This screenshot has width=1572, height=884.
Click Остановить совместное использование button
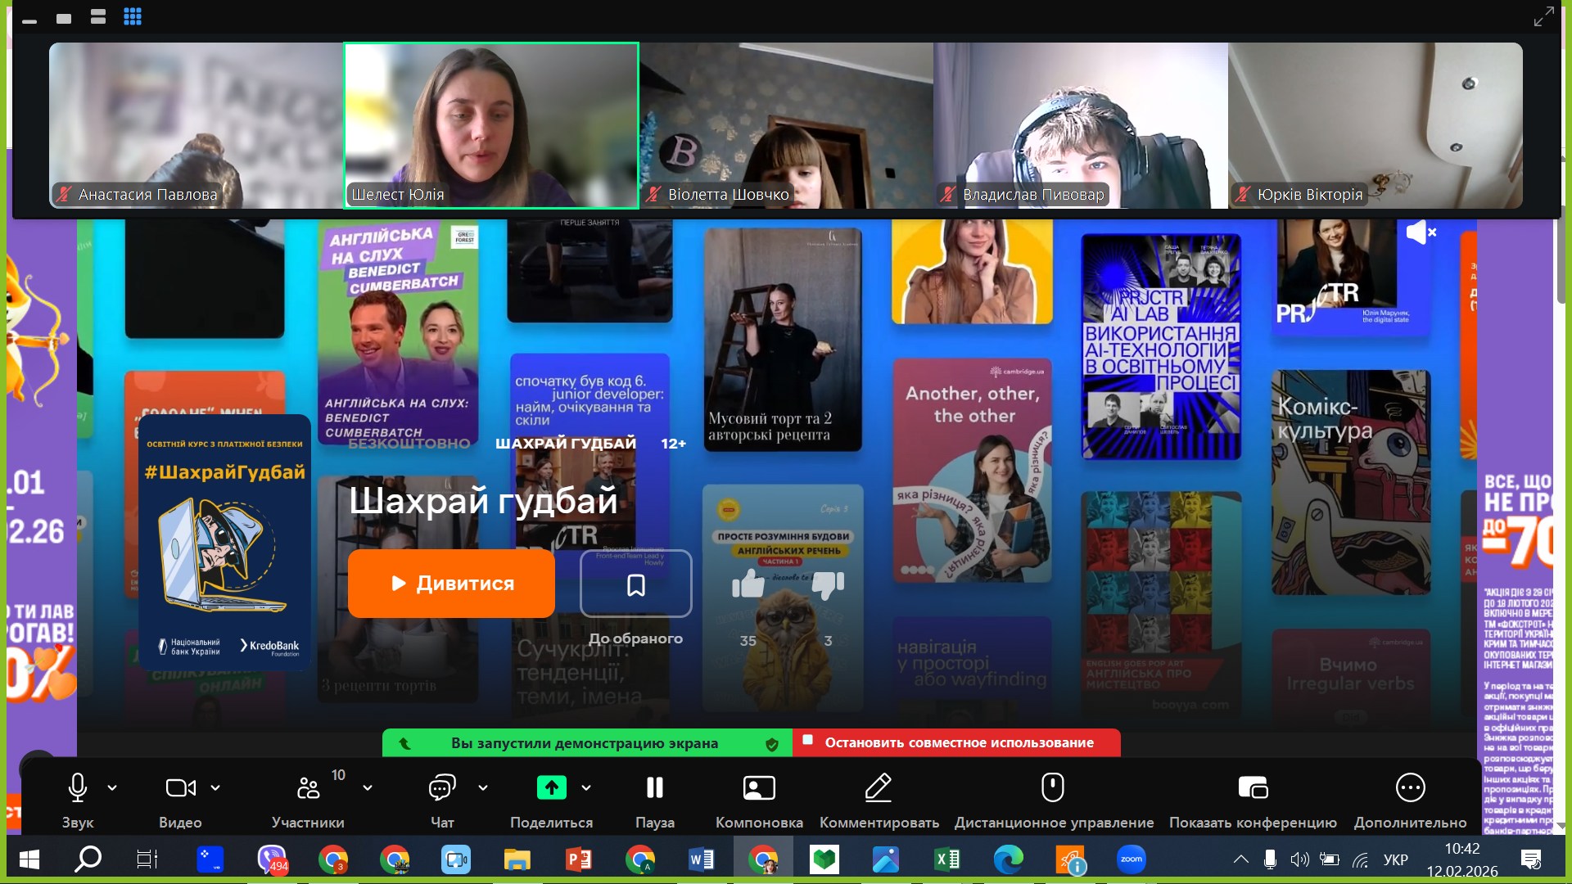(956, 743)
